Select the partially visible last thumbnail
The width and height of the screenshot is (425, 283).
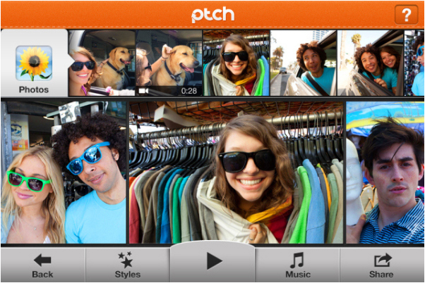[414, 62]
